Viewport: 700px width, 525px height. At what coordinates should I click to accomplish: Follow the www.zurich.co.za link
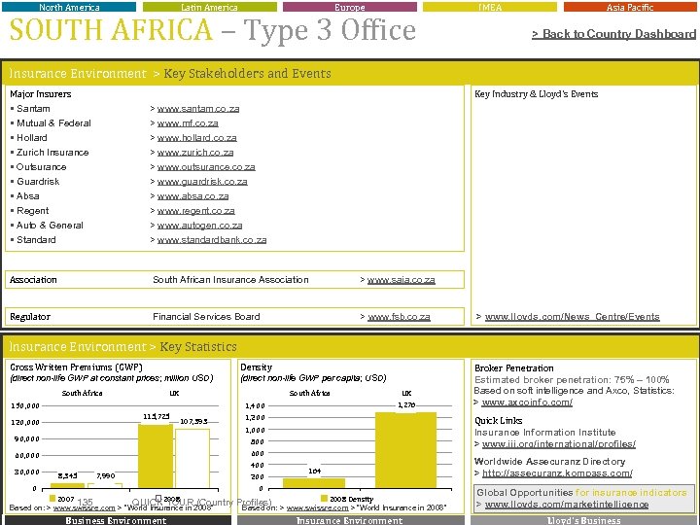point(195,153)
